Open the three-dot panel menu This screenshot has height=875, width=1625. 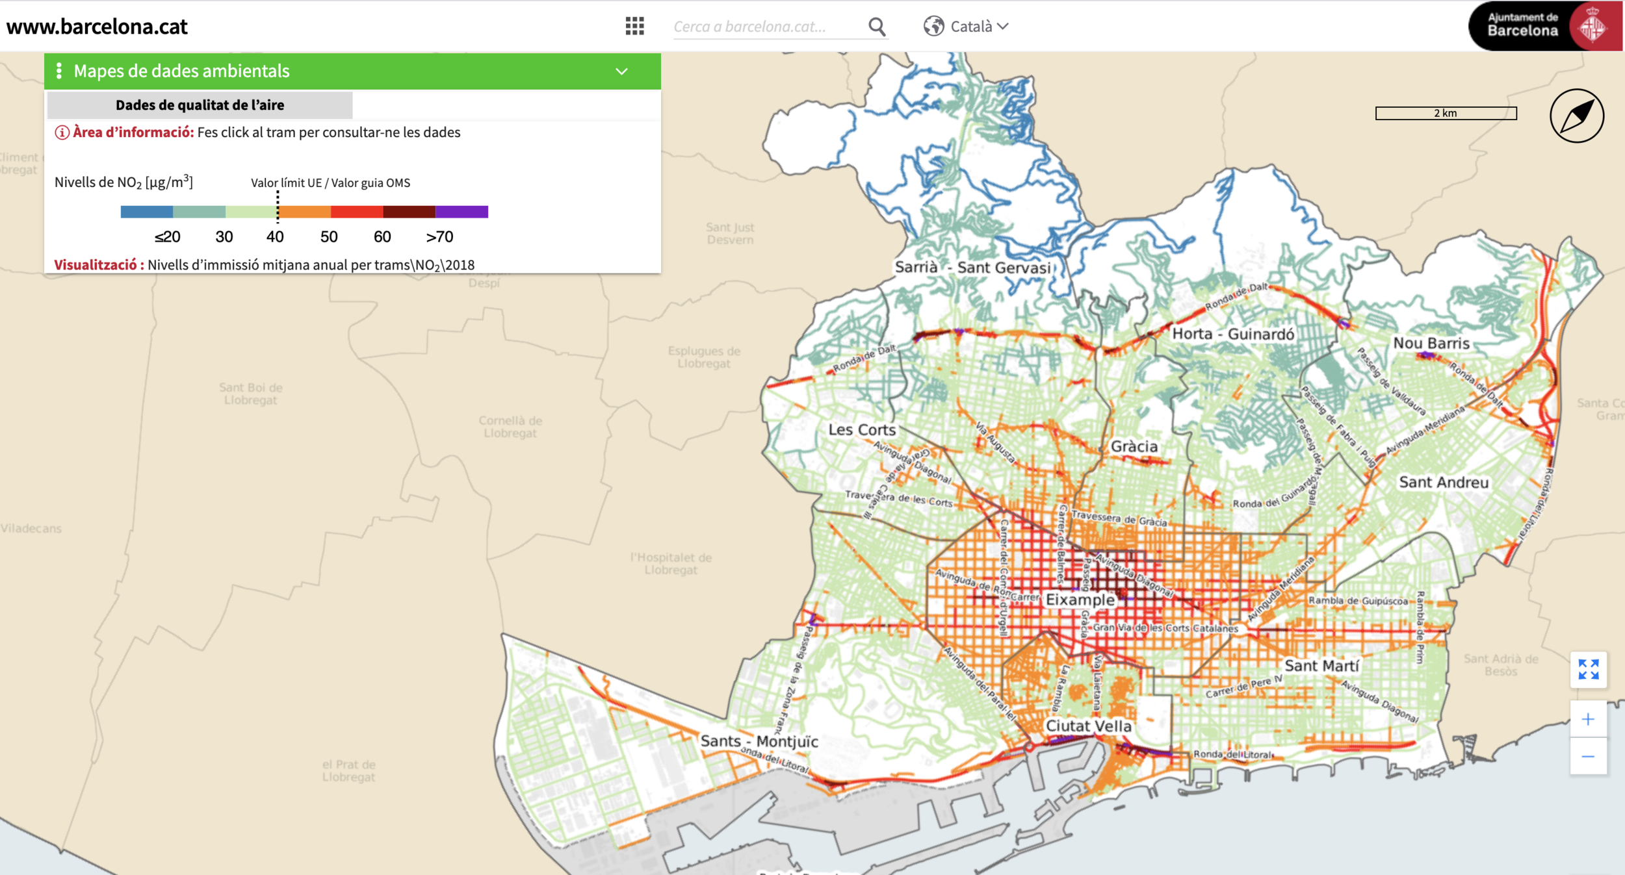click(59, 71)
